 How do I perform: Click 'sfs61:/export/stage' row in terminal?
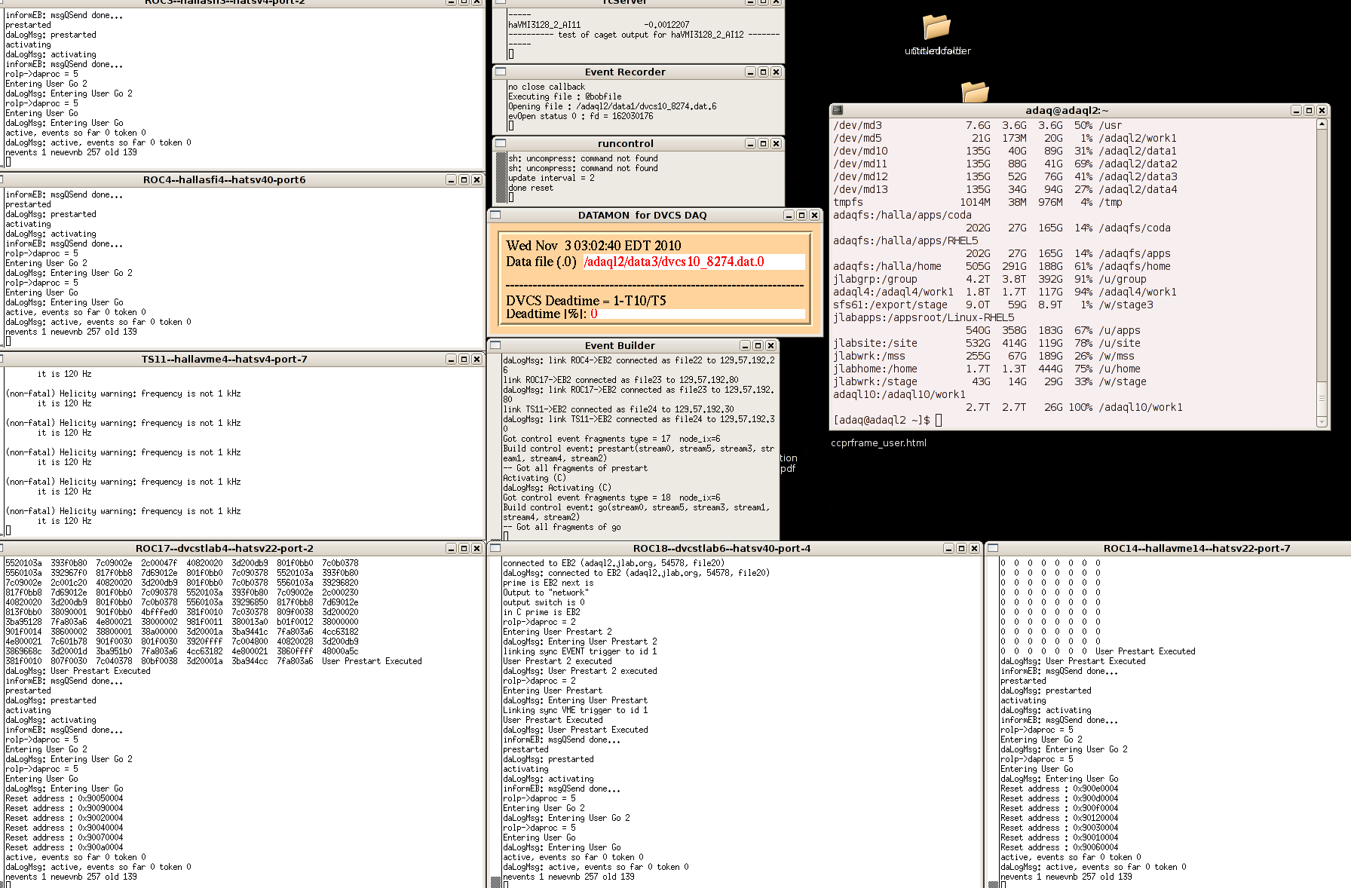tap(993, 305)
